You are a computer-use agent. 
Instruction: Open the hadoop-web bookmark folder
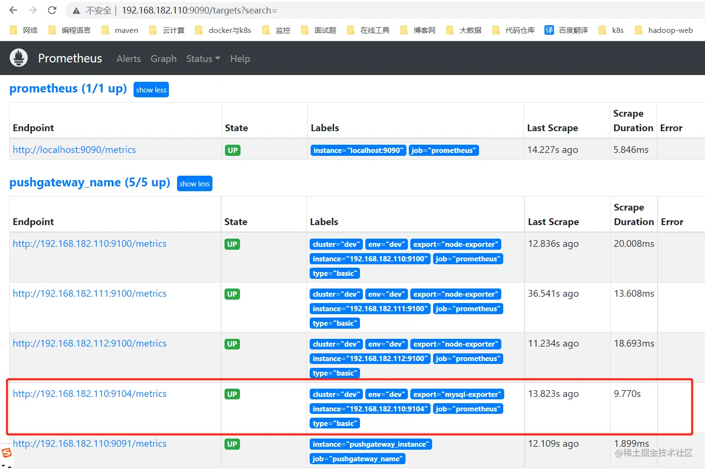coord(664,30)
